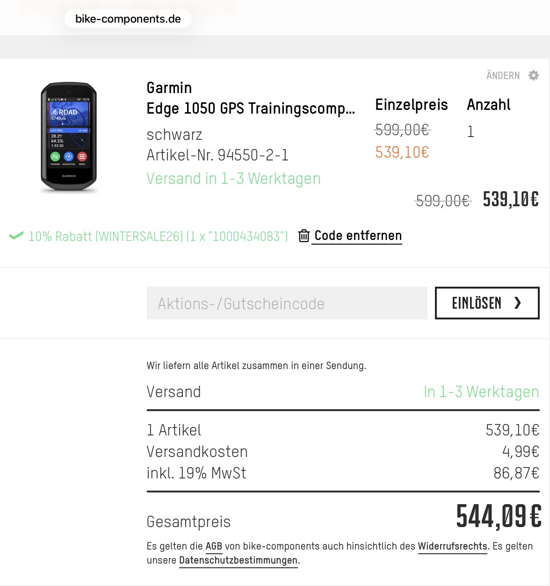Focus the Aktions-/Gutscheincode input field
Viewport: 550px width, 586px height.
(x=287, y=304)
